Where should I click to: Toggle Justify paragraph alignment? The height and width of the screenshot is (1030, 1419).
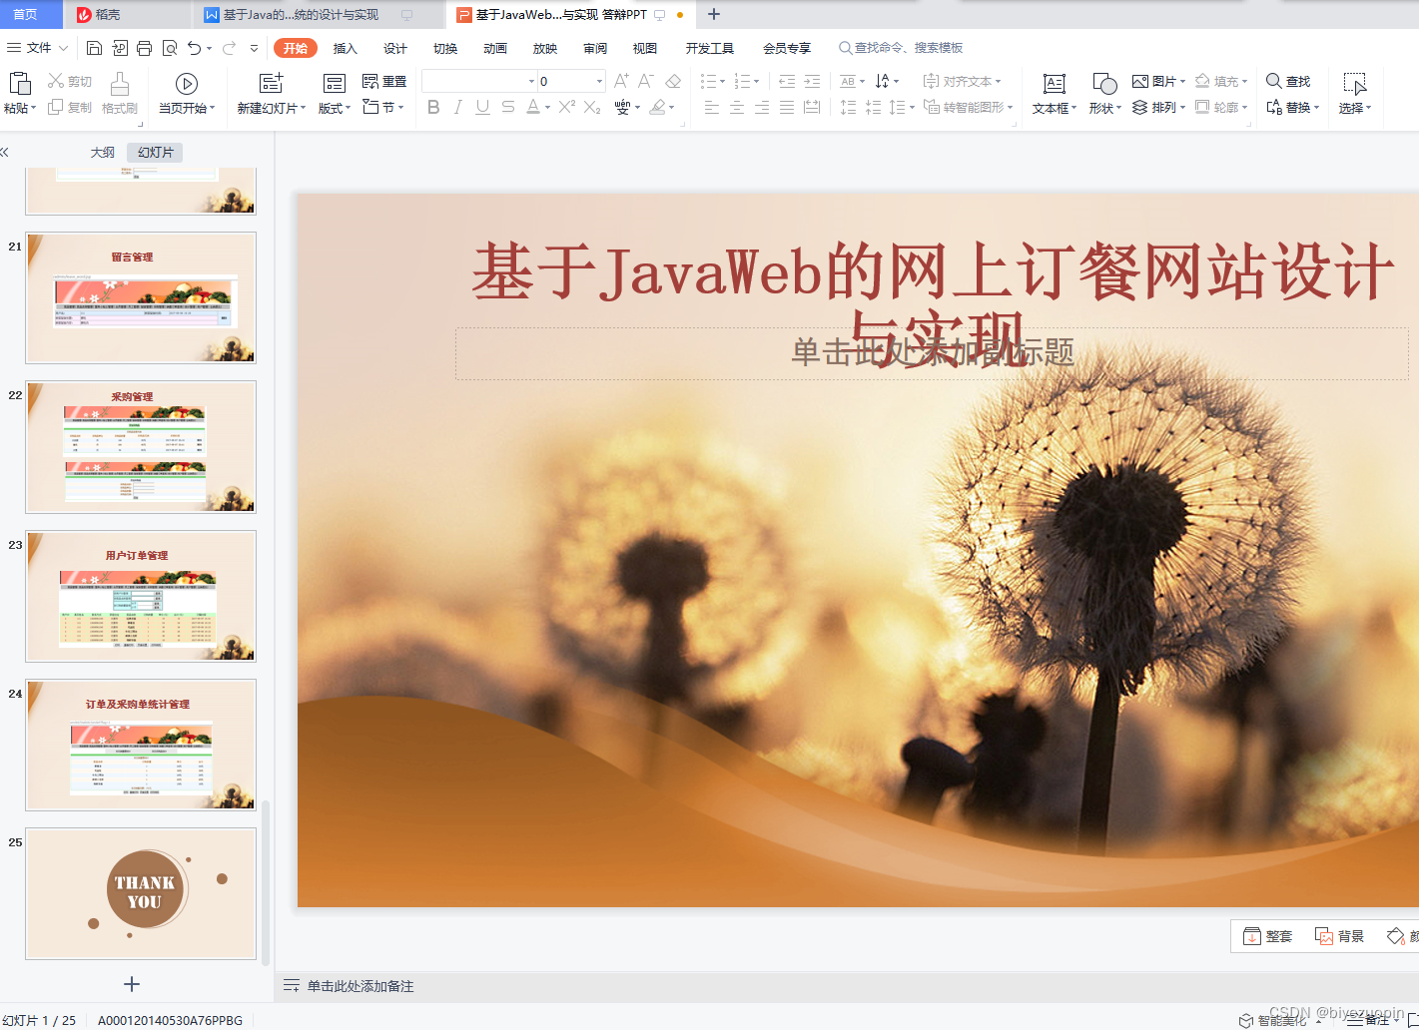[787, 107]
